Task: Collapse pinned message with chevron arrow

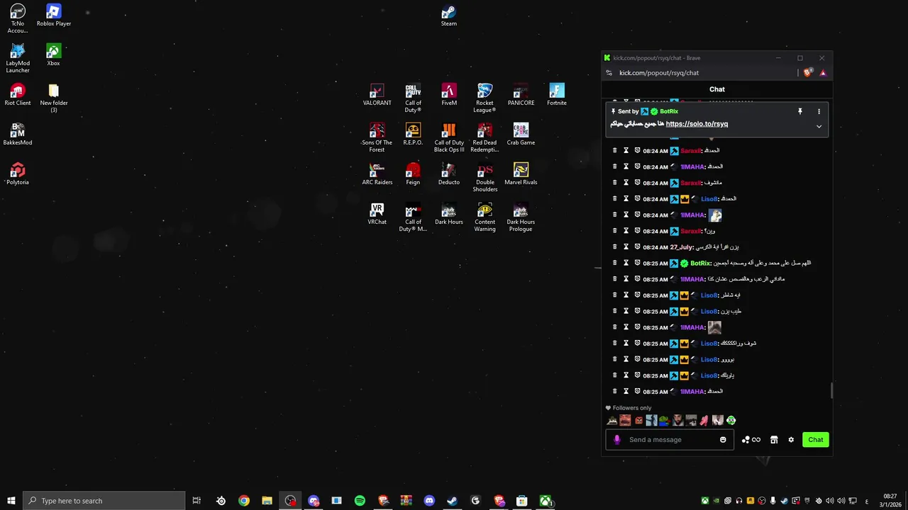Action: click(x=819, y=127)
